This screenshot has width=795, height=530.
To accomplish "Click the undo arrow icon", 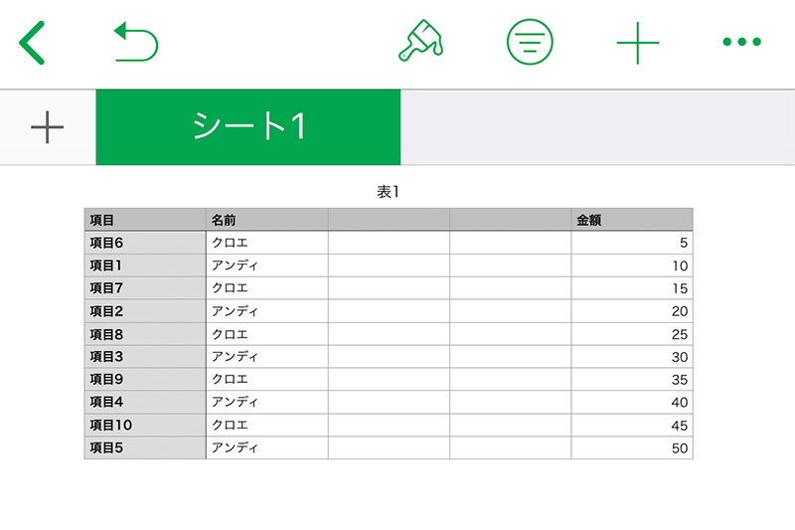I will 136,42.
